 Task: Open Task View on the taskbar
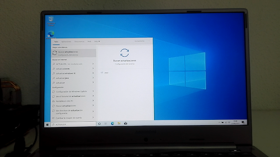tap(105, 123)
